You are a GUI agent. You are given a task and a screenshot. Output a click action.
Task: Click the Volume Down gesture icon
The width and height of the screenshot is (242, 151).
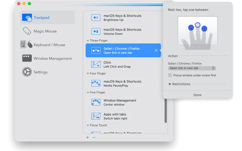click(96, 31)
